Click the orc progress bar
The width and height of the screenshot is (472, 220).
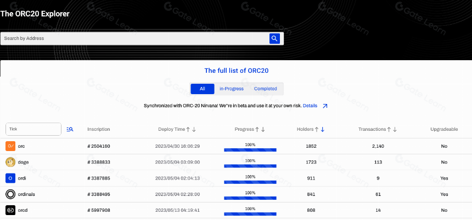[x=250, y=150]
